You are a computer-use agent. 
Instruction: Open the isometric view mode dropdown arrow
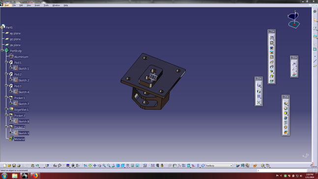pyautogui.click(x=125, y=167)
